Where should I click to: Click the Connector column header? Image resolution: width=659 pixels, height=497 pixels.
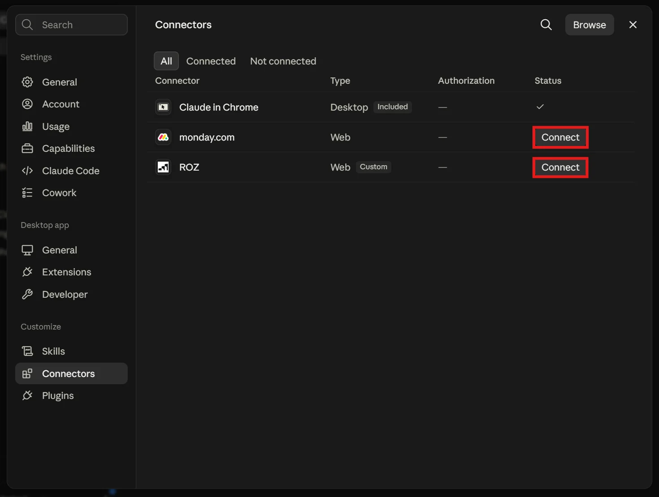pyautogui.click(x=177, y=81)
